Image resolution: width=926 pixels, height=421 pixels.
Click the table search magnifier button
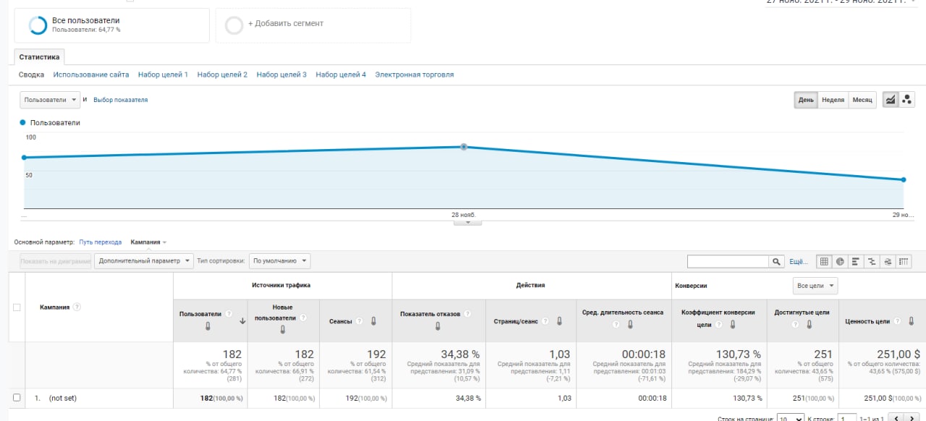(776, 261)
